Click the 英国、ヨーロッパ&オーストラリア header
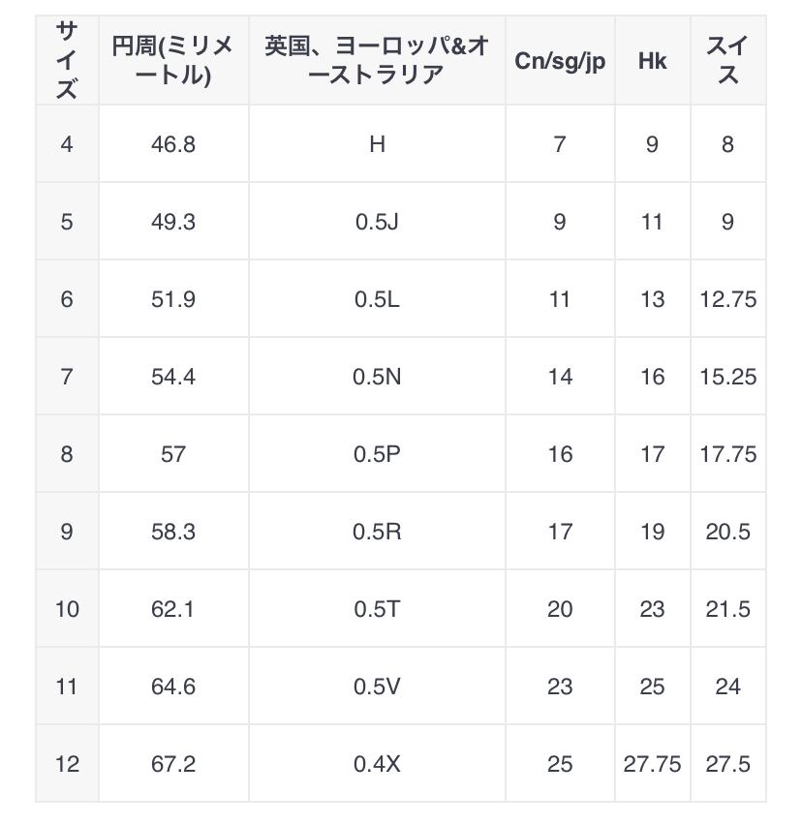Screen dimensions: 802x825 pyautogui.click(x=377, y=61)
